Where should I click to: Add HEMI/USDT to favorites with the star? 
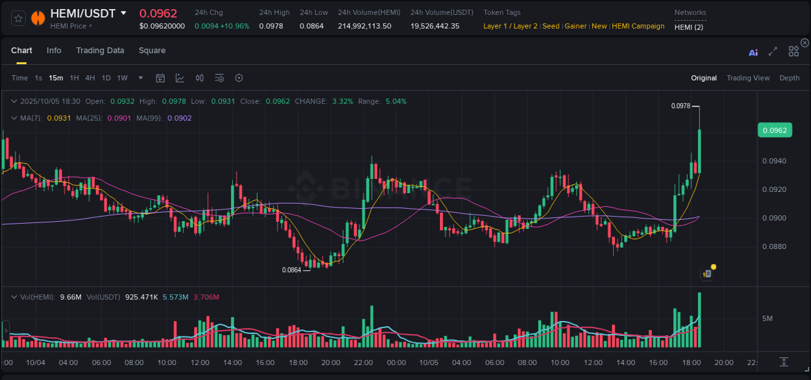[18, 18]
